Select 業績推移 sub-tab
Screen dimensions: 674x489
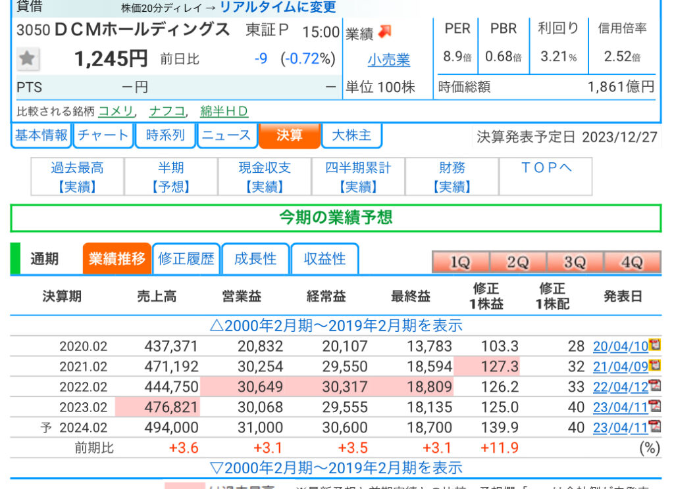click(117, 258)
